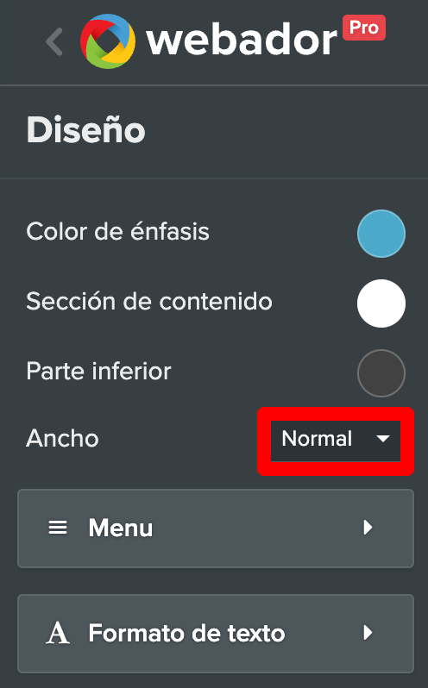Click the Sección de contenido label
The image size is (428, 688).
click(x=149, y=302)
